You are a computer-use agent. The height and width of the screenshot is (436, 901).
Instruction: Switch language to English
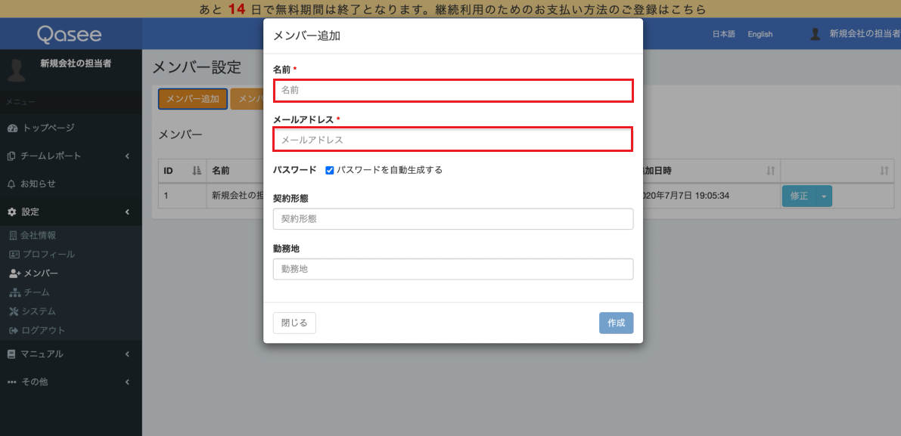(x=760, y=35)
